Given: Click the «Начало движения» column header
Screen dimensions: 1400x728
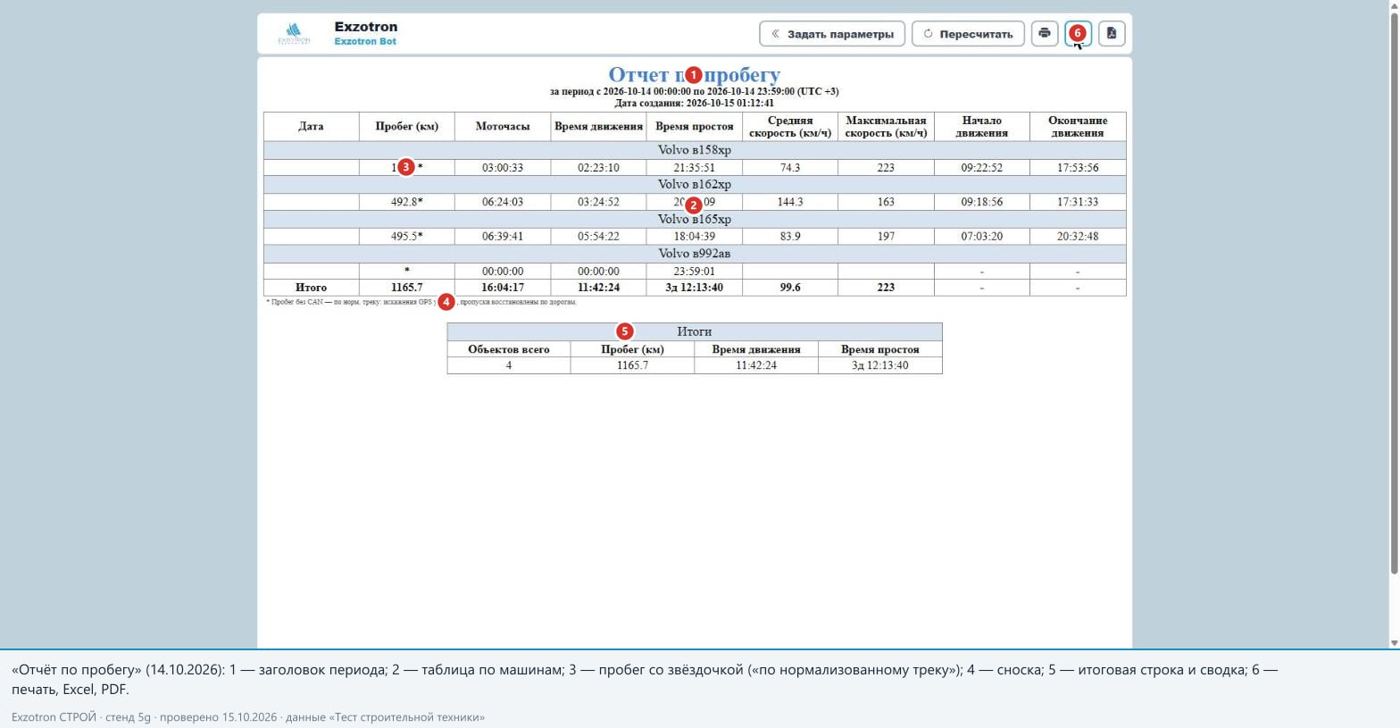Looking at the screenshot, I should point(982,126).
